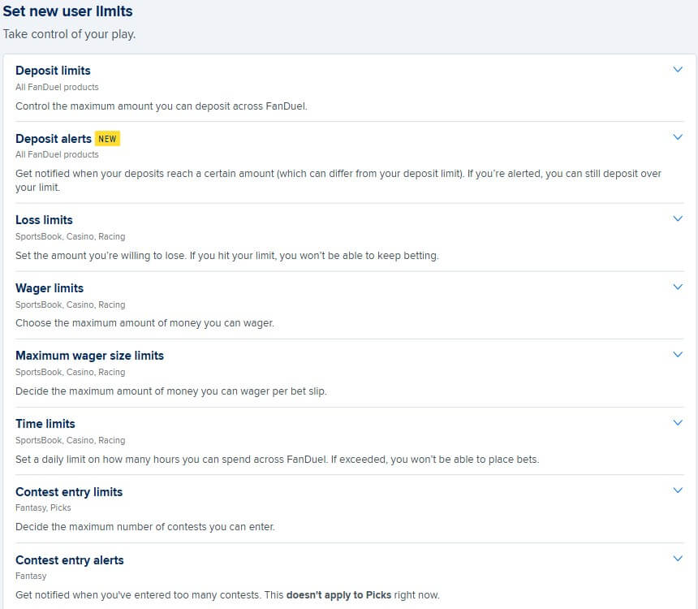Click the Time limits chevron icon
698x609 pixels.
[678, 423]
